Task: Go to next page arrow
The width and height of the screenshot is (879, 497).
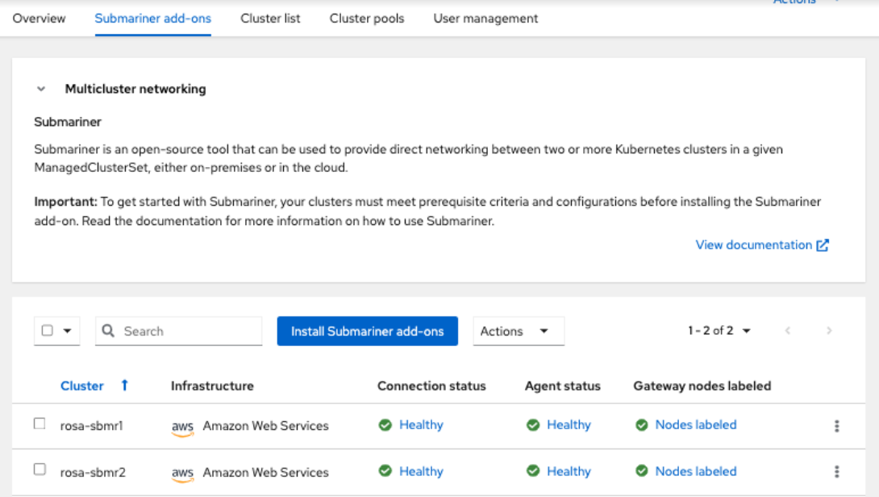Action: click(828, 331)
